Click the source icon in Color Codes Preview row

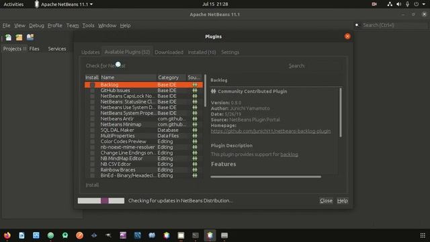pyautogui.click(x=195, y=142)
